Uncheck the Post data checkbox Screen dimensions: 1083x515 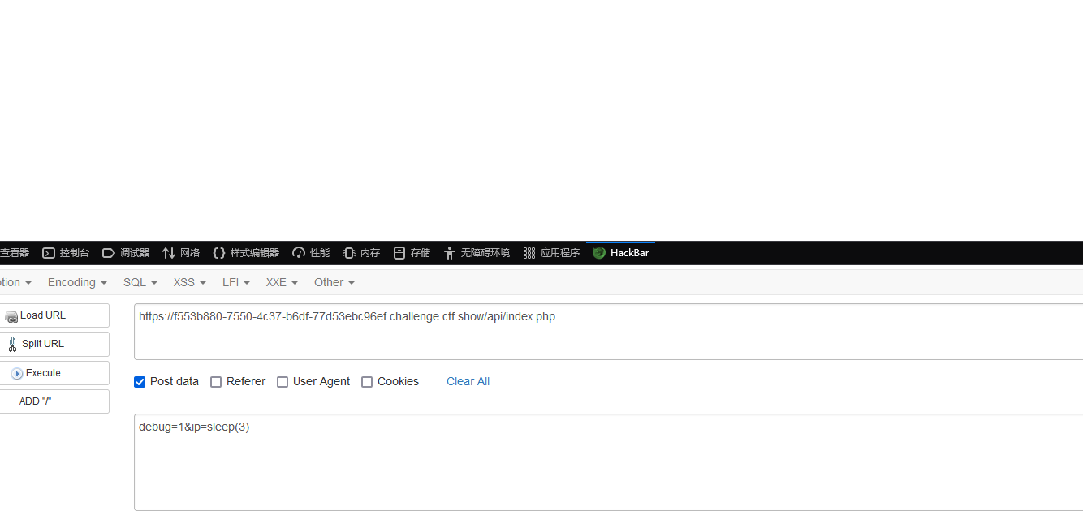click(140, 382)
